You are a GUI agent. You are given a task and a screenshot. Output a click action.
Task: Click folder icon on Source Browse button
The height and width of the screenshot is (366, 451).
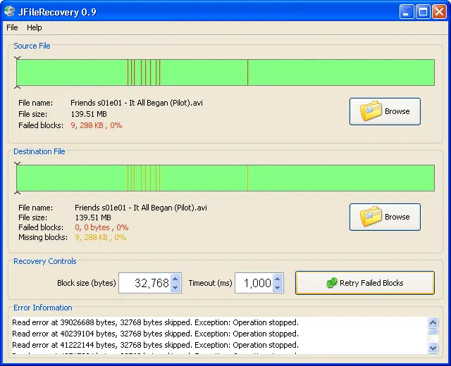pos(371,111)
